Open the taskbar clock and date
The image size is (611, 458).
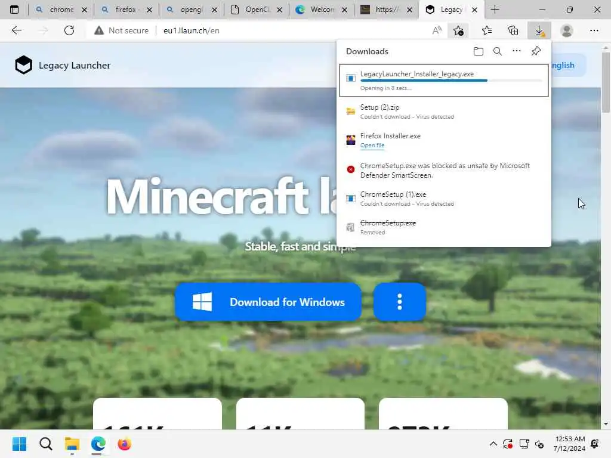click(x=569, y=444)
